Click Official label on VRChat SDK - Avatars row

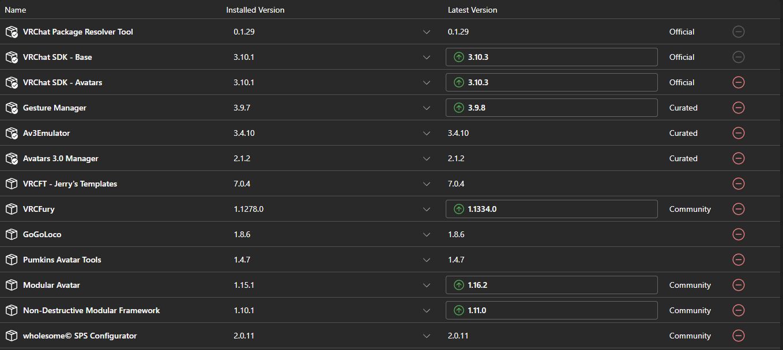682,82
